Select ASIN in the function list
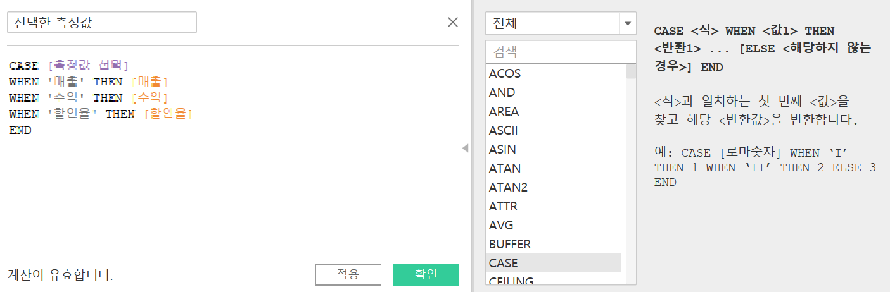The image size is (890, 292). [x=554, y=149]
